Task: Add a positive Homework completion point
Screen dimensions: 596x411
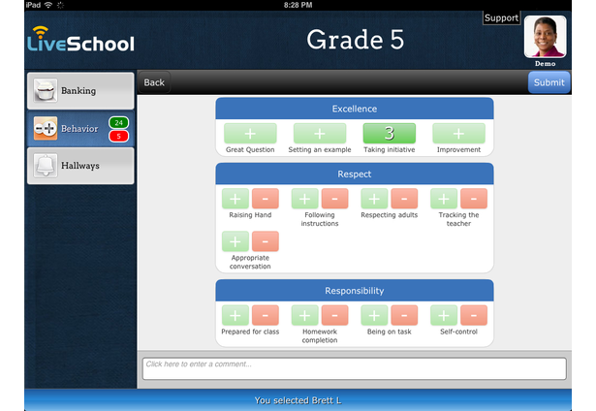Action: point(305,315)
